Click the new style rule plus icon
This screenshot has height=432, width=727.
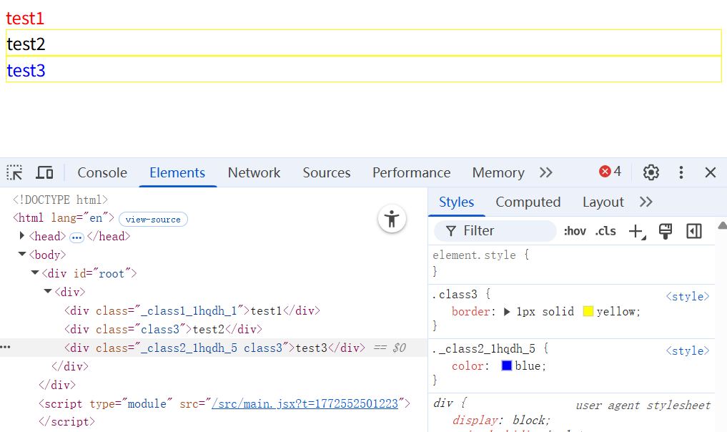(635, 231)
